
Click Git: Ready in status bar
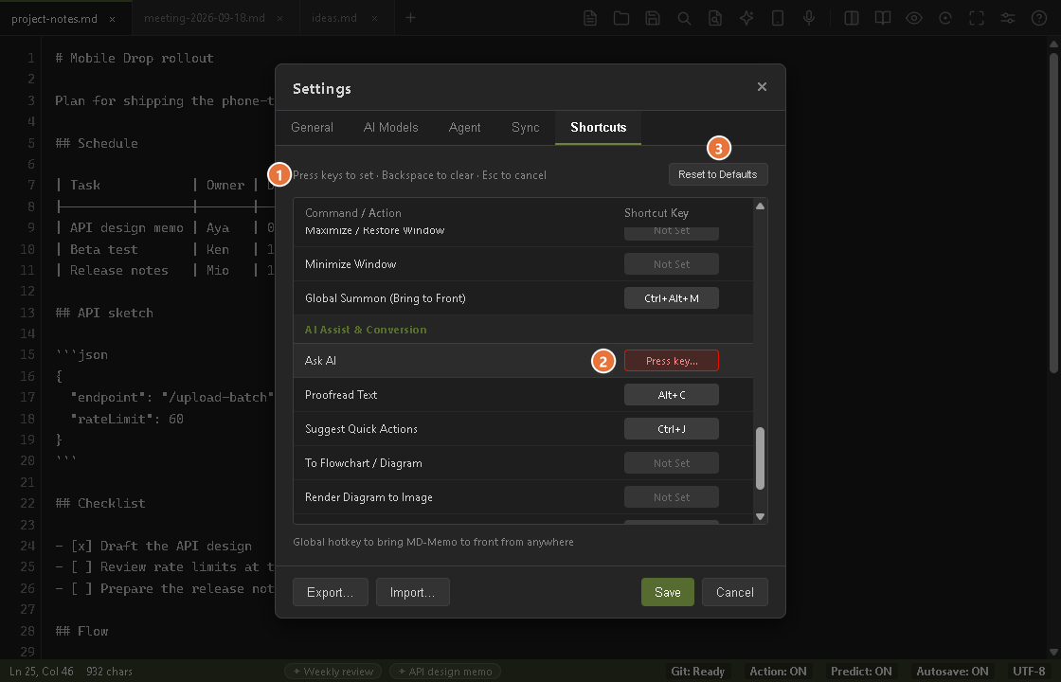pos(697,672)
